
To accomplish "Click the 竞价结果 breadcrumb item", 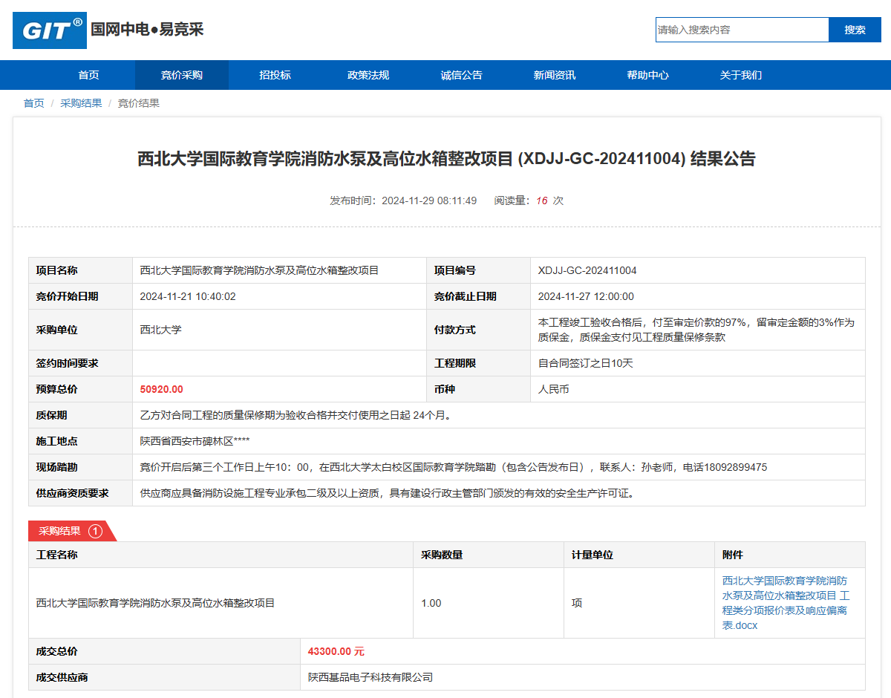I will 139,103.
